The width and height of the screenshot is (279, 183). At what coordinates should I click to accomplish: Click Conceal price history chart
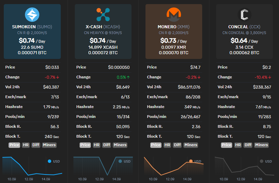[x=245, y=167]
